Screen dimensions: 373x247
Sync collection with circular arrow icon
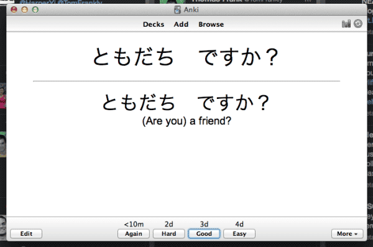click(358, 24)
